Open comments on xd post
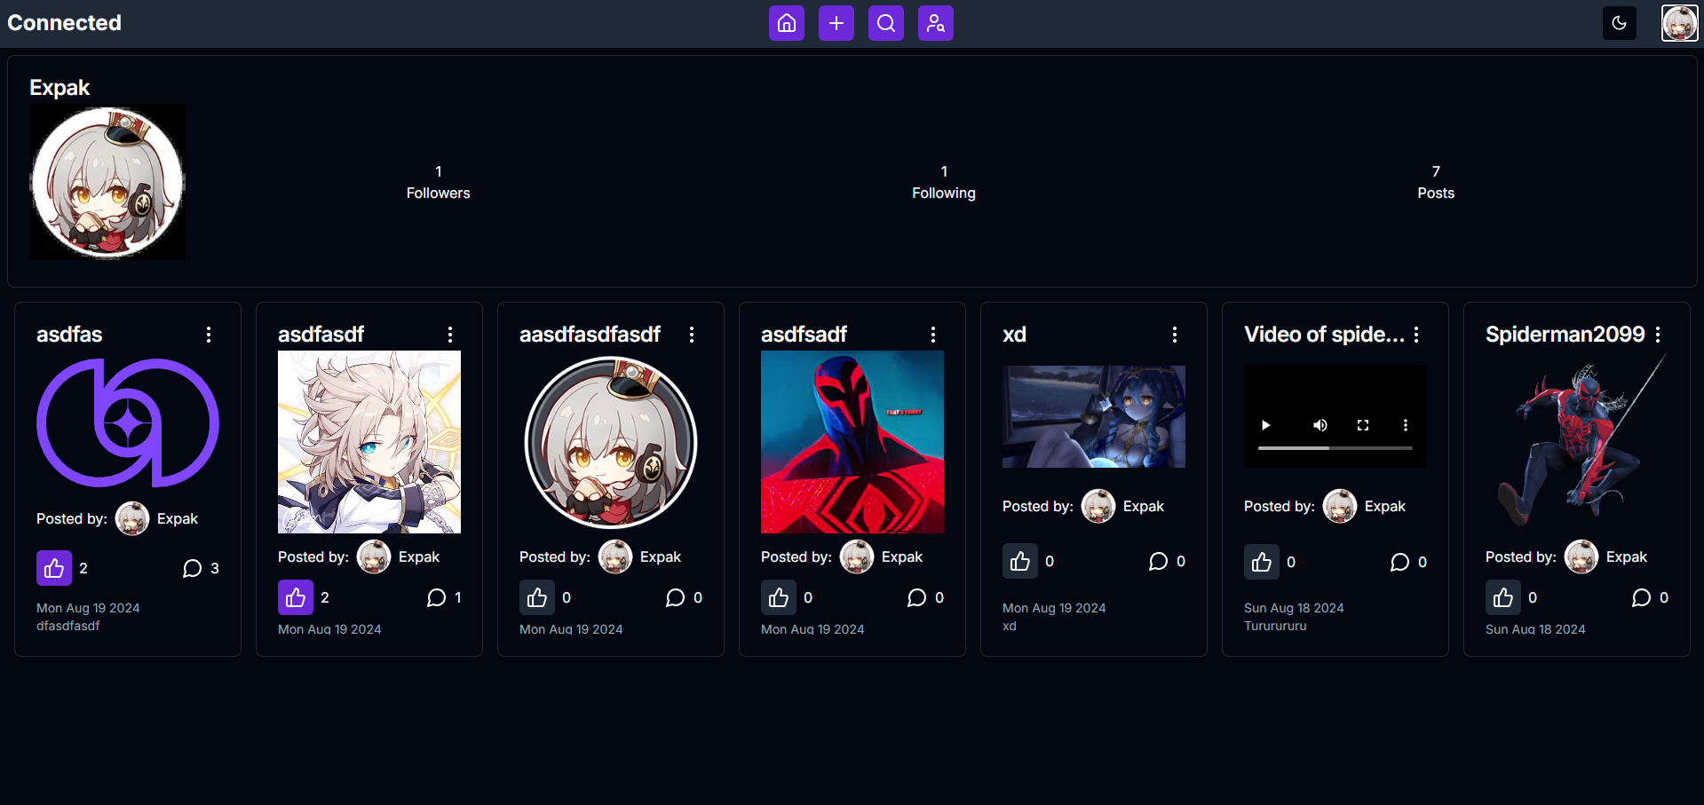Screen dimensions: 1704x805 [1158, 561]
